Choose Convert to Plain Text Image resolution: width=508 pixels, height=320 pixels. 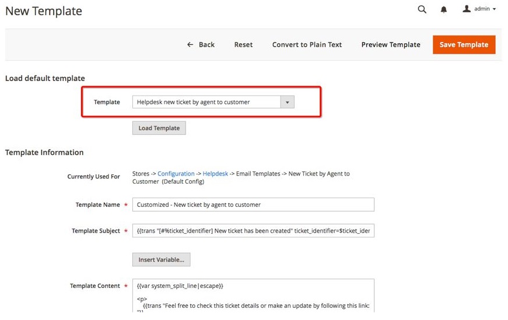coord(307,45)
